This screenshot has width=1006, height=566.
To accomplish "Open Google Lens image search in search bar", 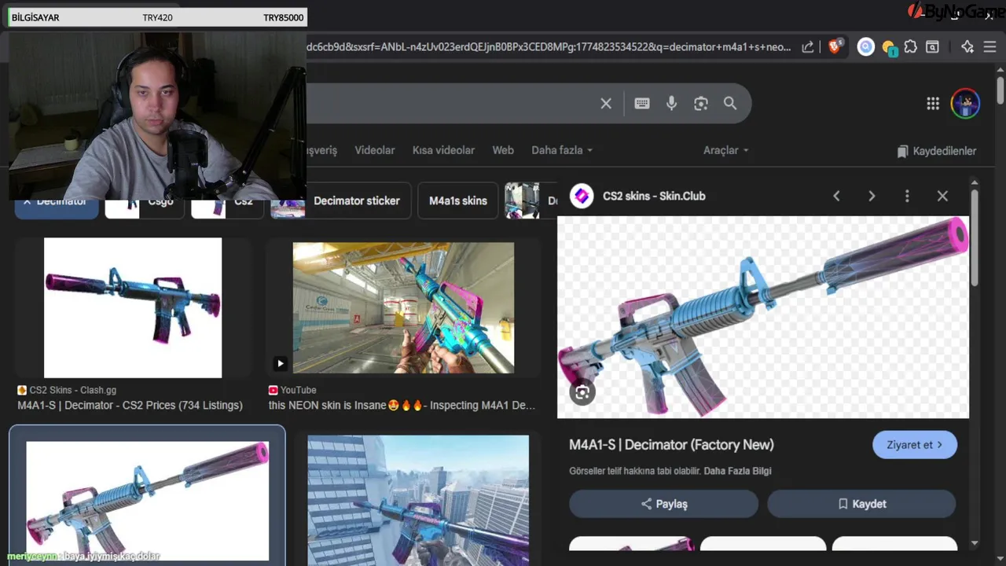I will coord(701,103).
